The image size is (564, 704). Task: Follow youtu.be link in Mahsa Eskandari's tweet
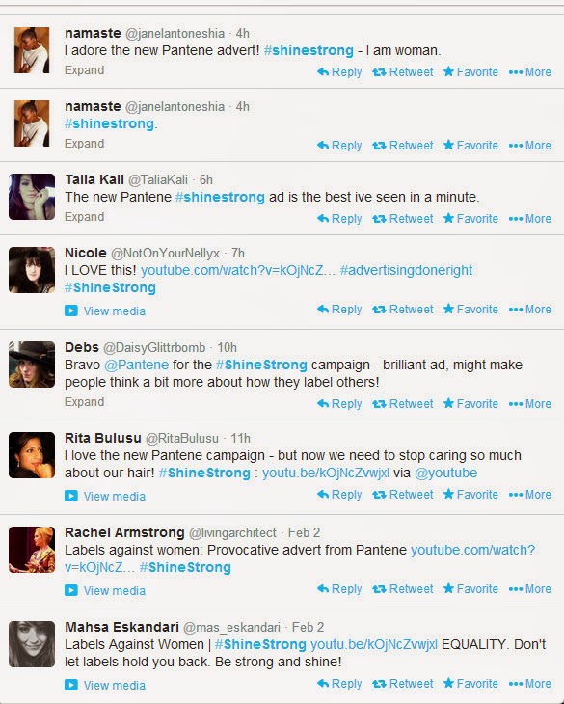(374, 645)
